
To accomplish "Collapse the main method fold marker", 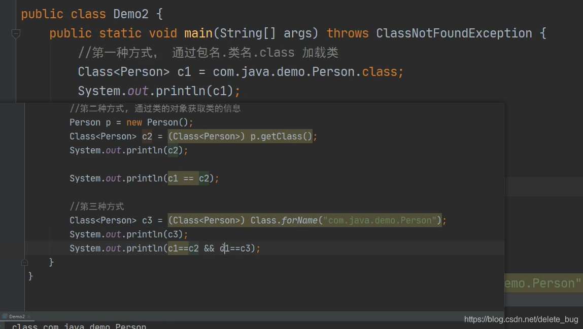I will tap(16, 34).
